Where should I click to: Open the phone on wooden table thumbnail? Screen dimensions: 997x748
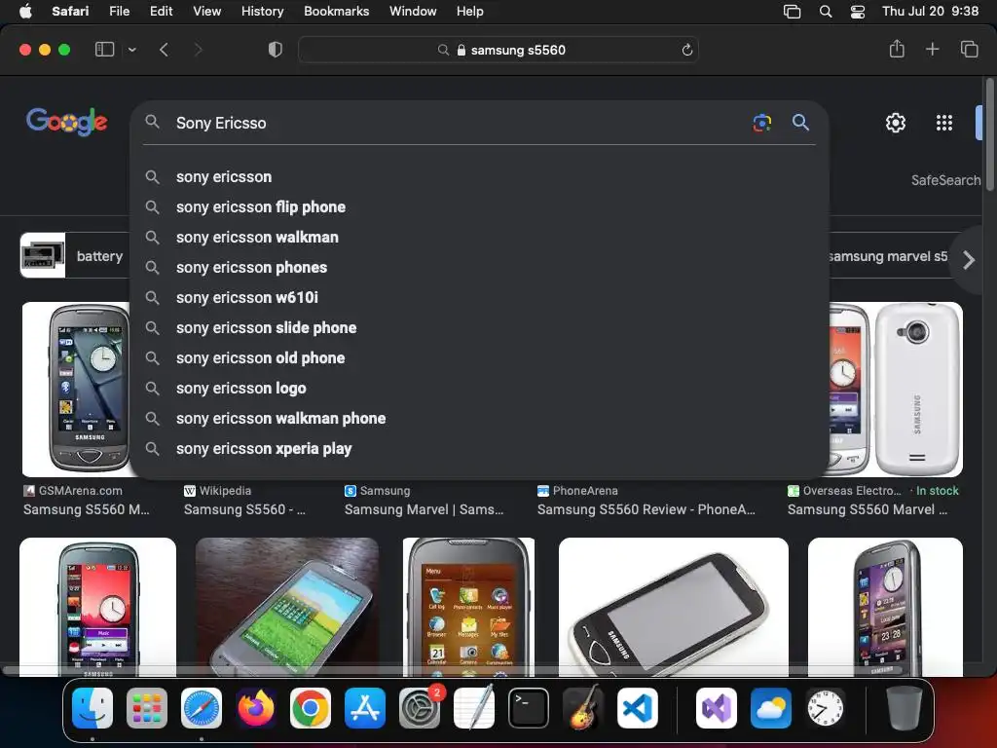(287, 607)
